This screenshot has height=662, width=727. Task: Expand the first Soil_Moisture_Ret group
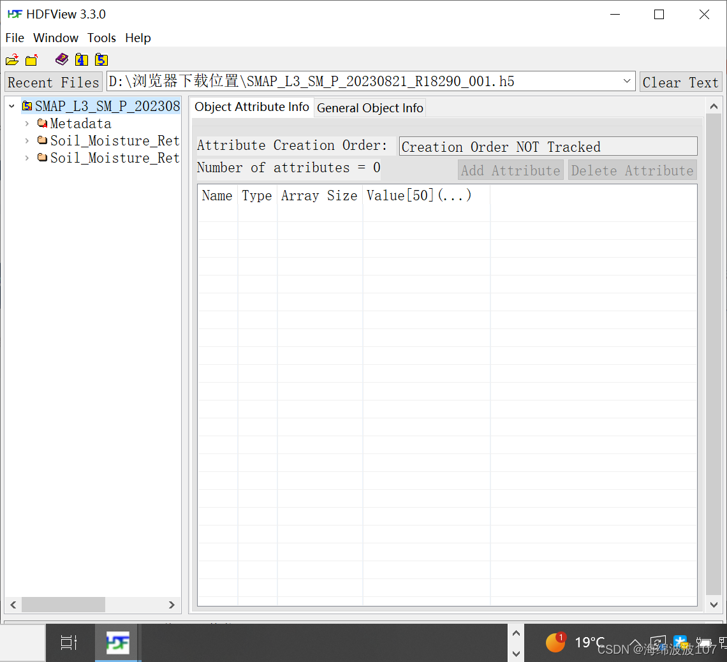[x=27, y=140]
